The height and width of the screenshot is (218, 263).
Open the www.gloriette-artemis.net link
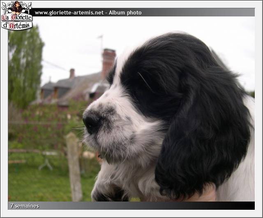coord(69,13)
